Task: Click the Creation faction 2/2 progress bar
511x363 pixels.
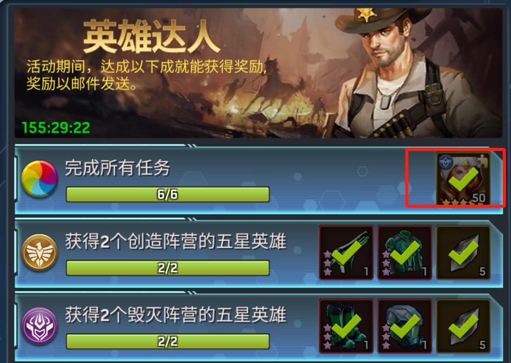Action: click(x=168, y=268)
